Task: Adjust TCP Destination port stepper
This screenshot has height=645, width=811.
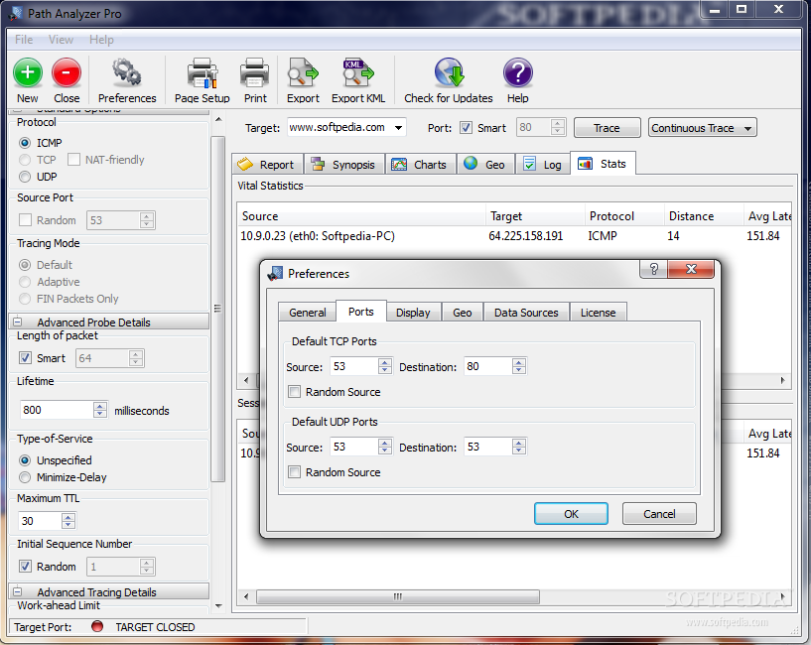Action: coord(519,366)
